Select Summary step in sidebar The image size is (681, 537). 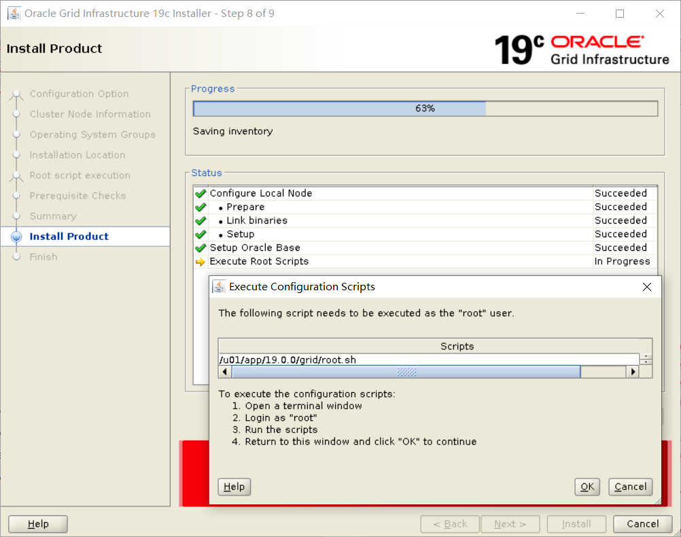coord(53,216)
